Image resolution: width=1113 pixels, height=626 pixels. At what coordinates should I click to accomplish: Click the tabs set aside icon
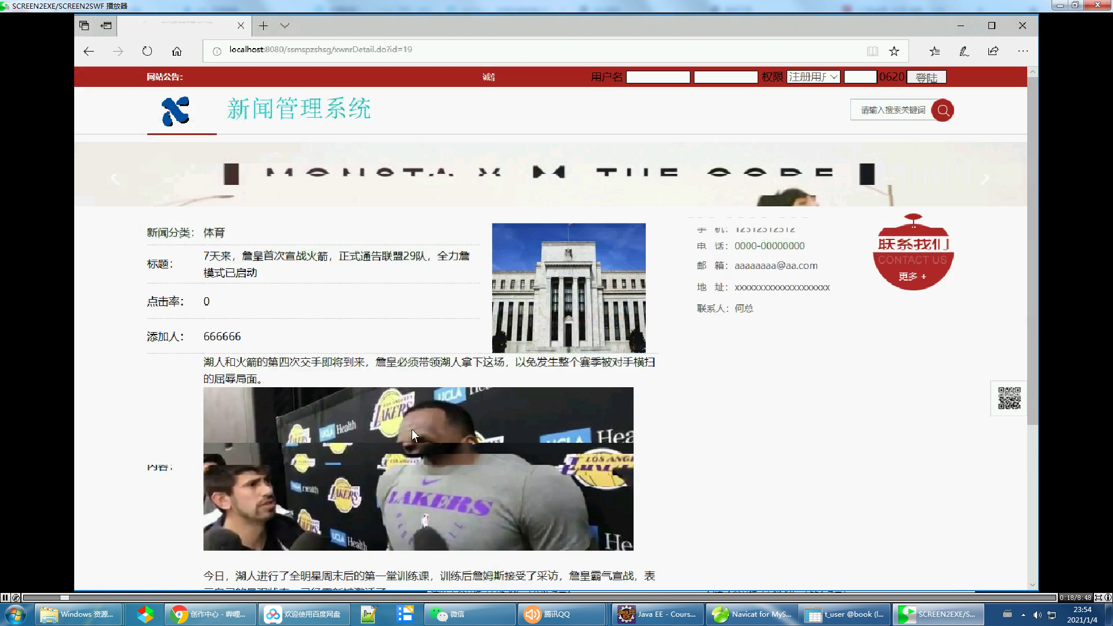click(x=84, y=26)
